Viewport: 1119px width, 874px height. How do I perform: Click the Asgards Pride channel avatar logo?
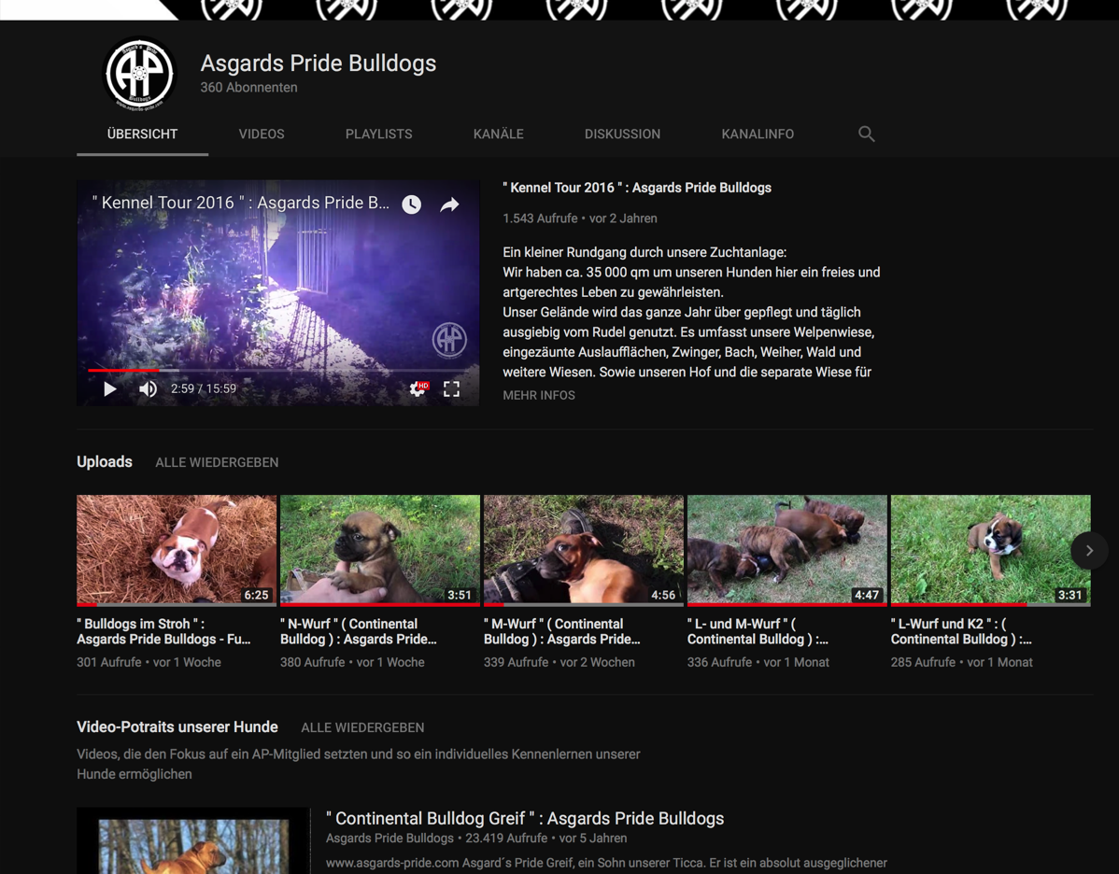(x=140, y=74)
